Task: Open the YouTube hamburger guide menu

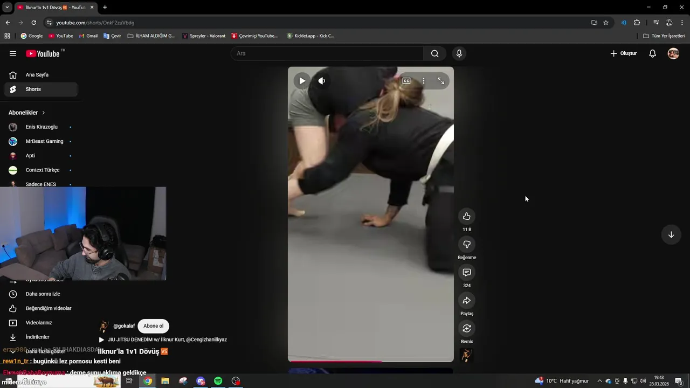Action: 13,53
